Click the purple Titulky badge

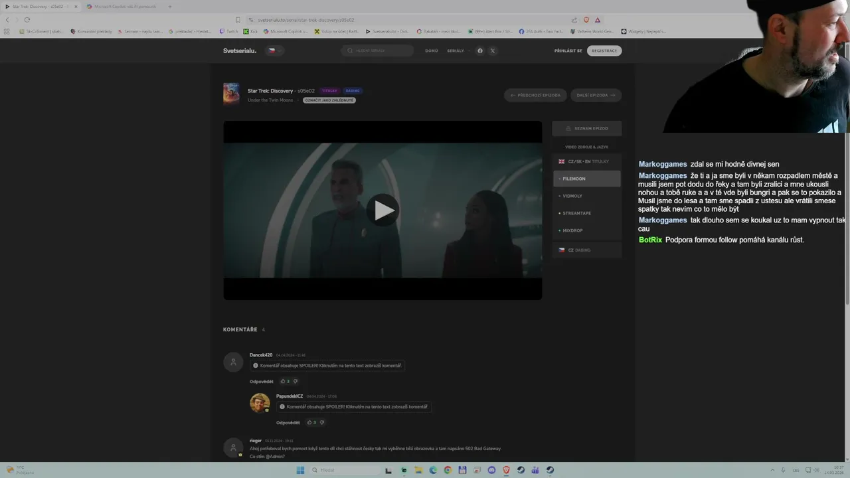[x=329, y=91]
